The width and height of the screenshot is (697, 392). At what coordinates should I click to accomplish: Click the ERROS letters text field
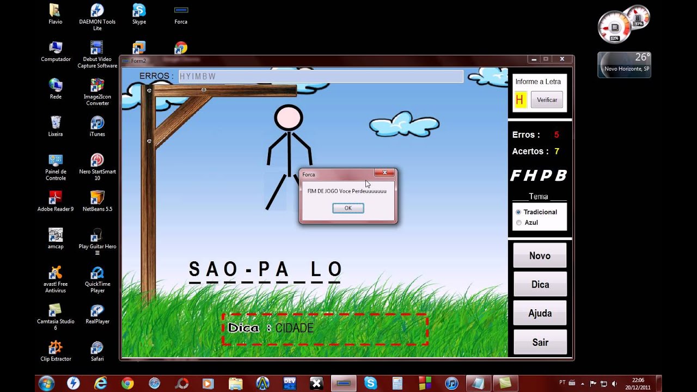point(321,76)
